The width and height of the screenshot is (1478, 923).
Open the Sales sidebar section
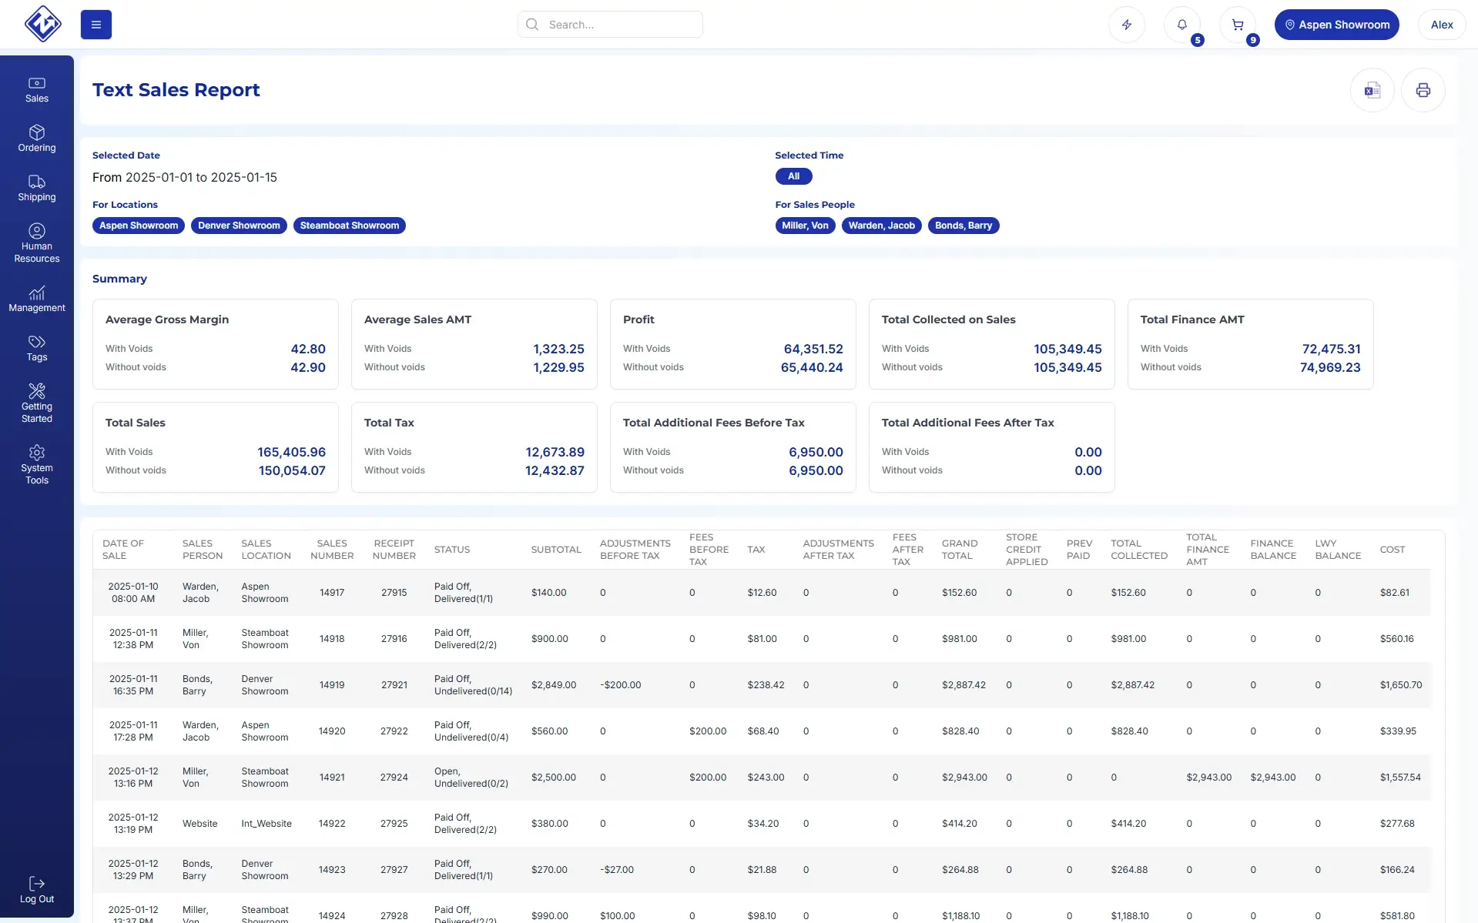(x=37, y=89)
